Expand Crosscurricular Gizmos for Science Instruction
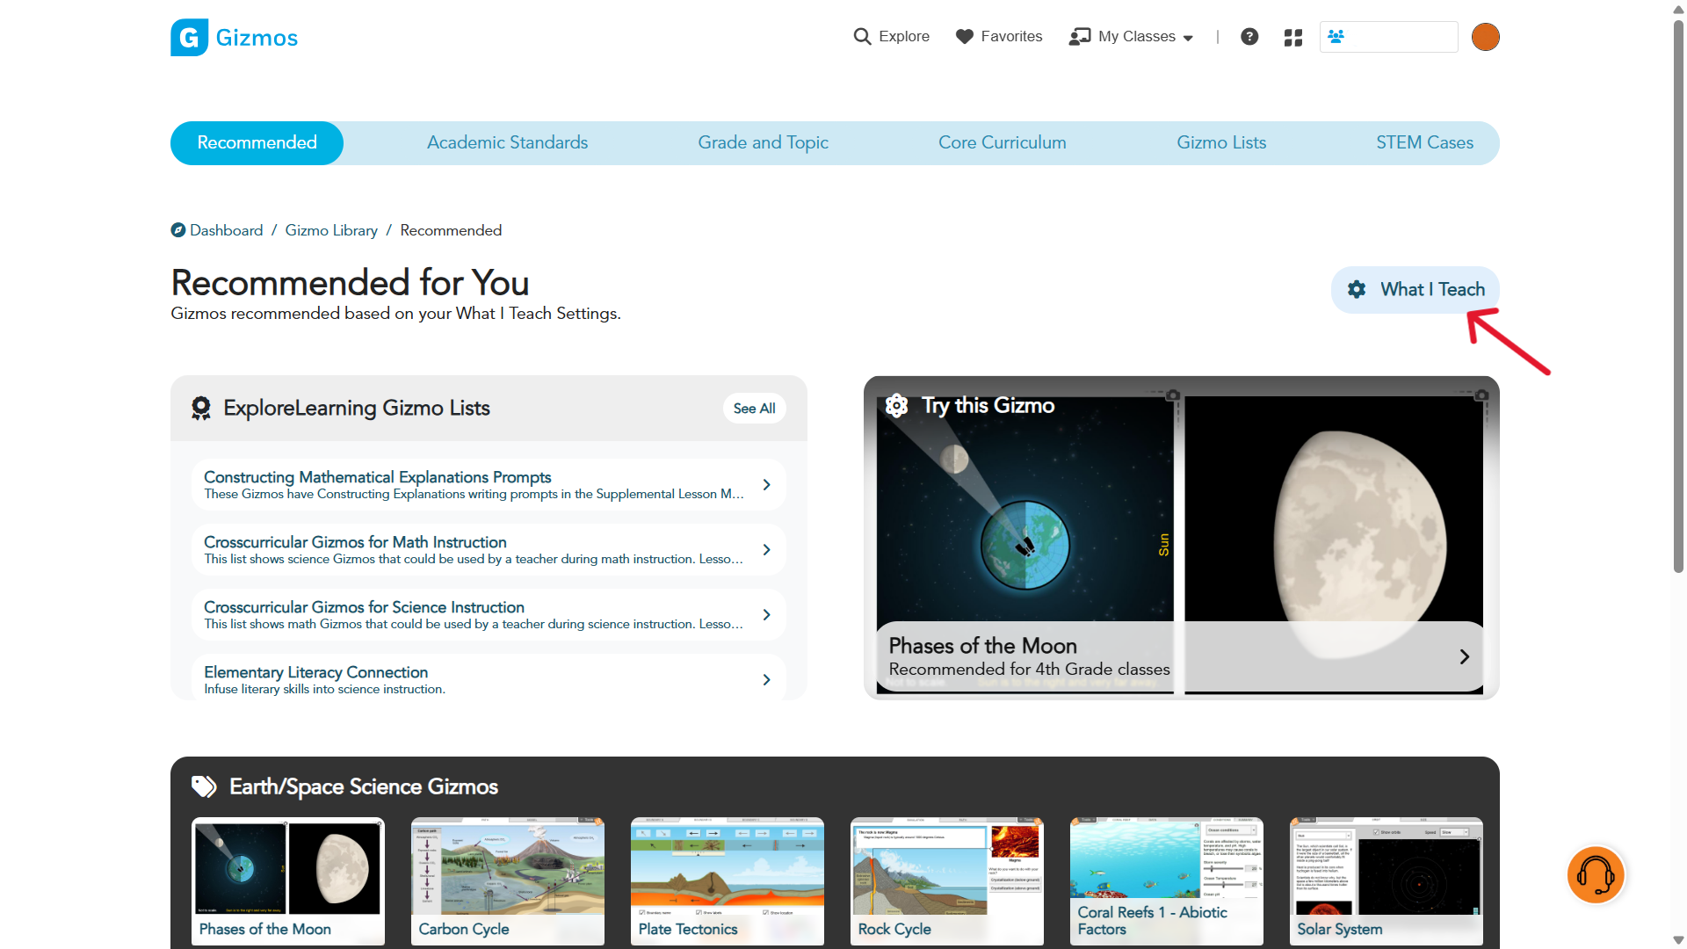This screenshot has width=1687, height=949. coord(766,615)
